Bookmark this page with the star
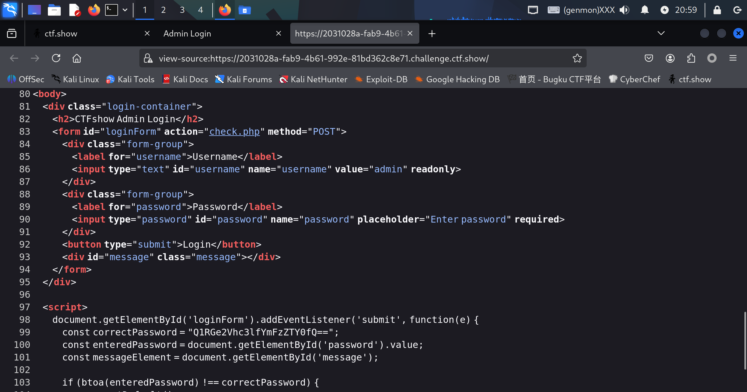 [x=577, y=58]
